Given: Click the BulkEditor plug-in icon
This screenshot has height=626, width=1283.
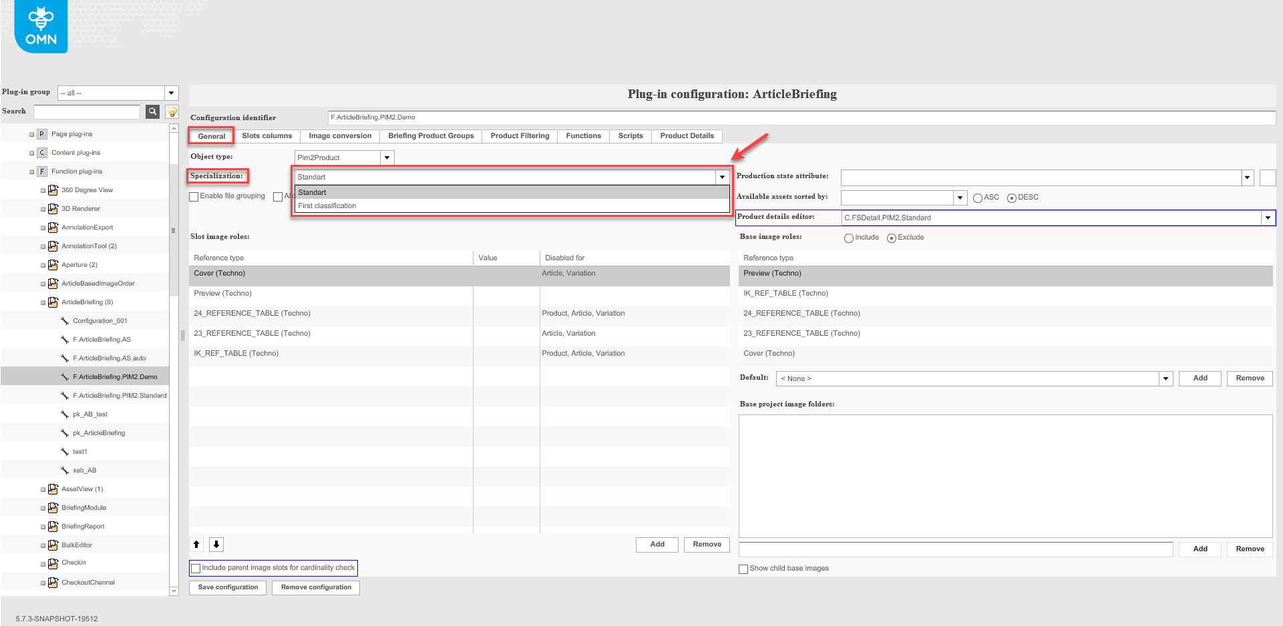Looking at the screenshot, I should [x=53, y=545].
